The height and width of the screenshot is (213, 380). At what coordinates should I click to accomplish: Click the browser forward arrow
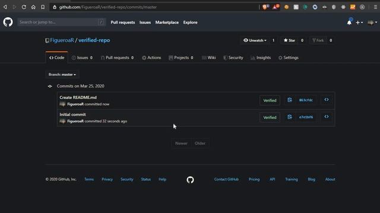tap(14, 7)
